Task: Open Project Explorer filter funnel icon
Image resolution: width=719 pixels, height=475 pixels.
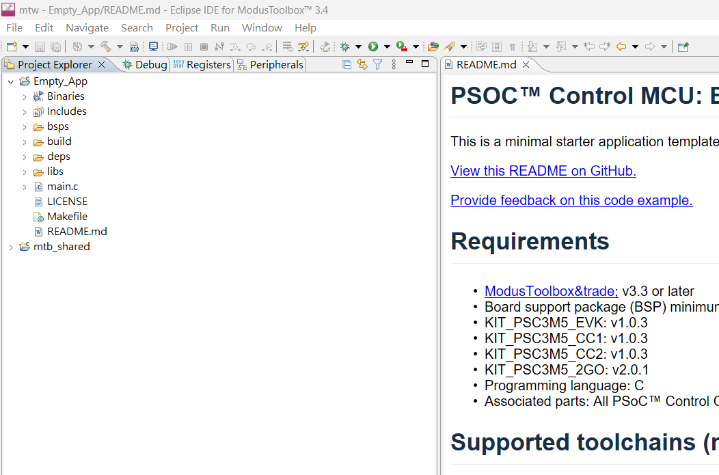Action: [377, 65]
